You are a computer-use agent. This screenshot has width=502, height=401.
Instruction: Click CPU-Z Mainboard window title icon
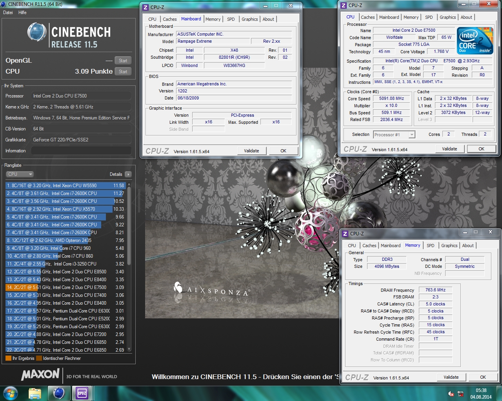146,7
